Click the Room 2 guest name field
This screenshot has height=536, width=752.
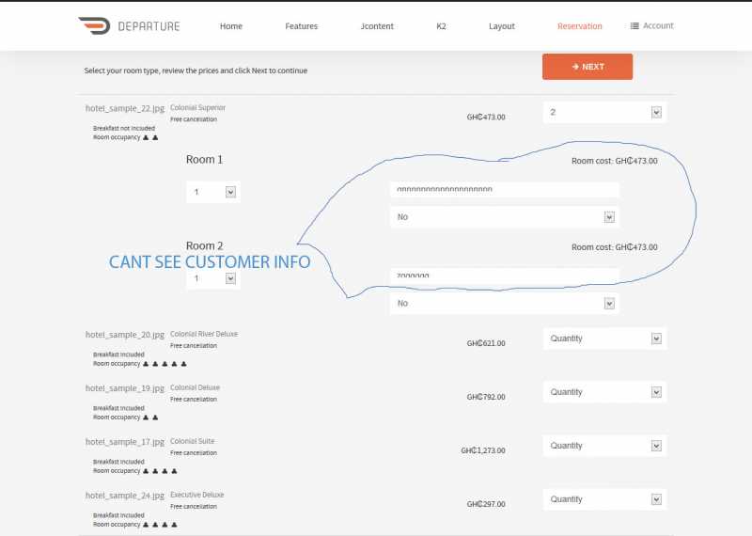pyautogui.click(x=505, y=276)
